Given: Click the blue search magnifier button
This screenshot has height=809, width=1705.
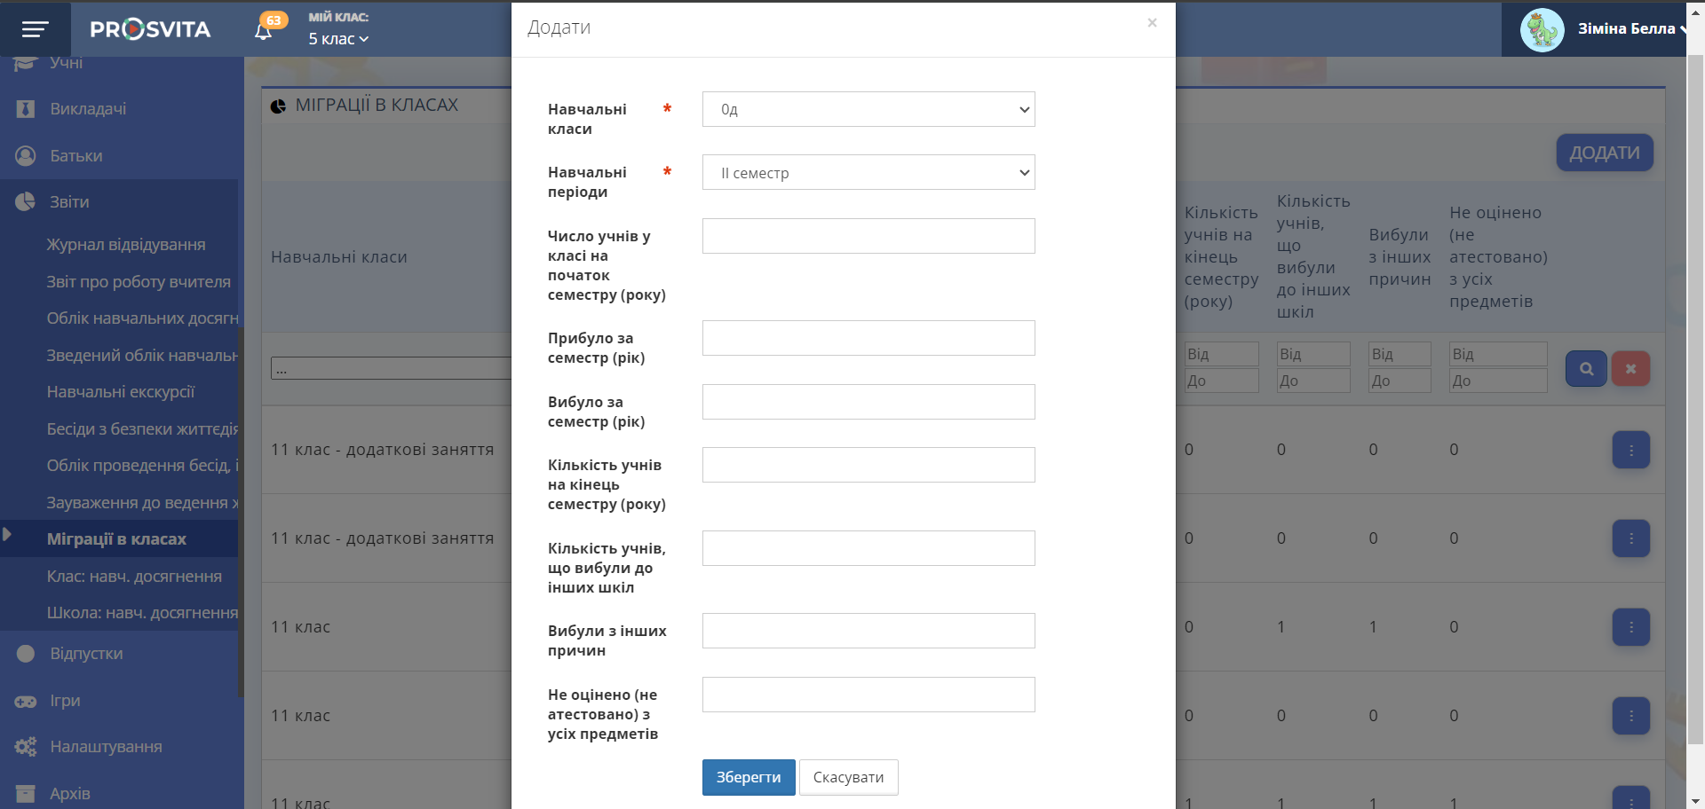Looking at the screenshot, I should point(1586,368).
